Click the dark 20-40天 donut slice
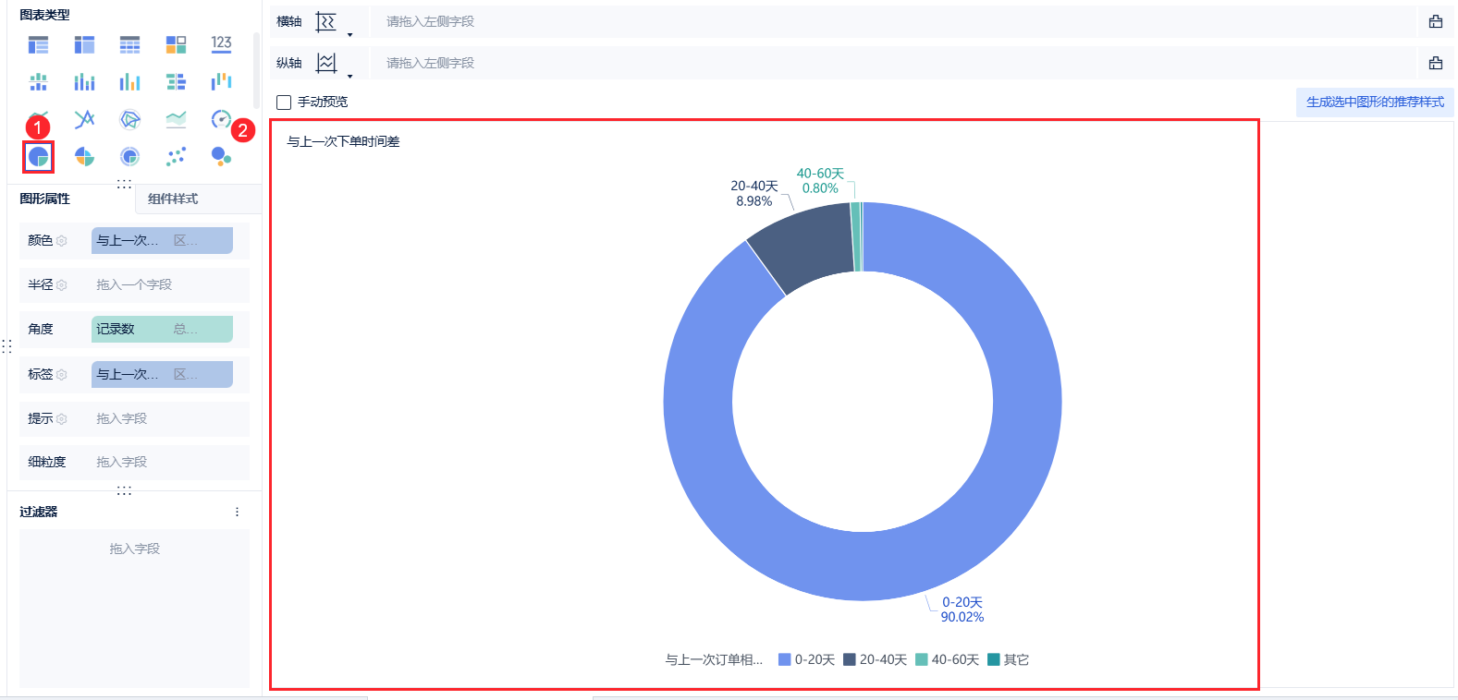This screenshot has height=700, width=1458. (x=807, y=243)
